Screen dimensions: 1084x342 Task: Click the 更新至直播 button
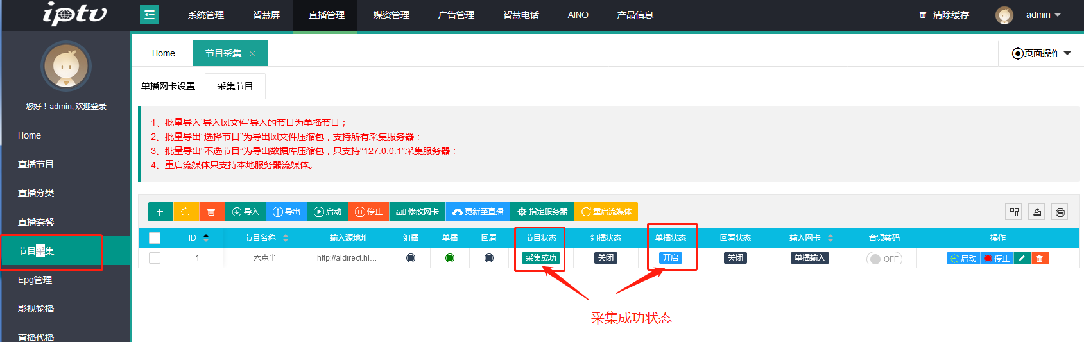pos(477,212)
